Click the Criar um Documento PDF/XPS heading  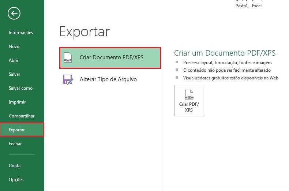[225, 53]
